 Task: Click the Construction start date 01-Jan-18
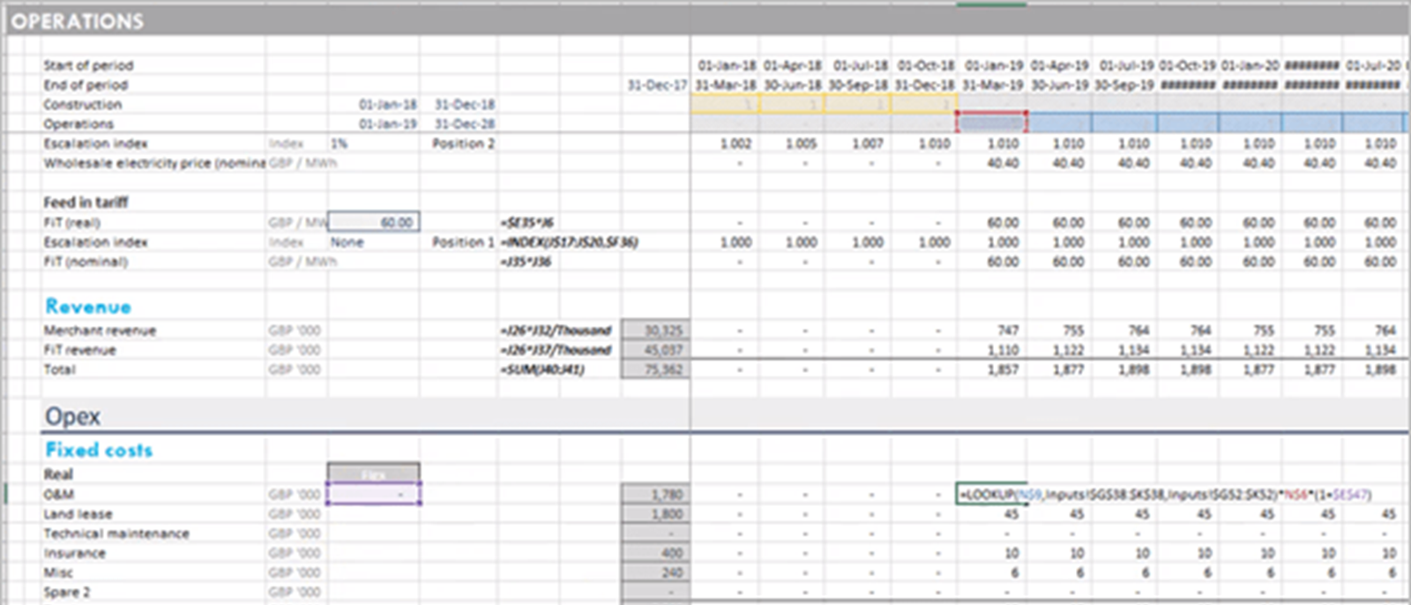pos(387,105)
